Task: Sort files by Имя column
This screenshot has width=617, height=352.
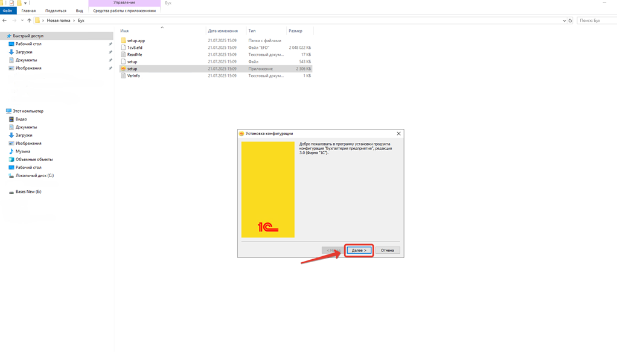Action: point(124,31)
